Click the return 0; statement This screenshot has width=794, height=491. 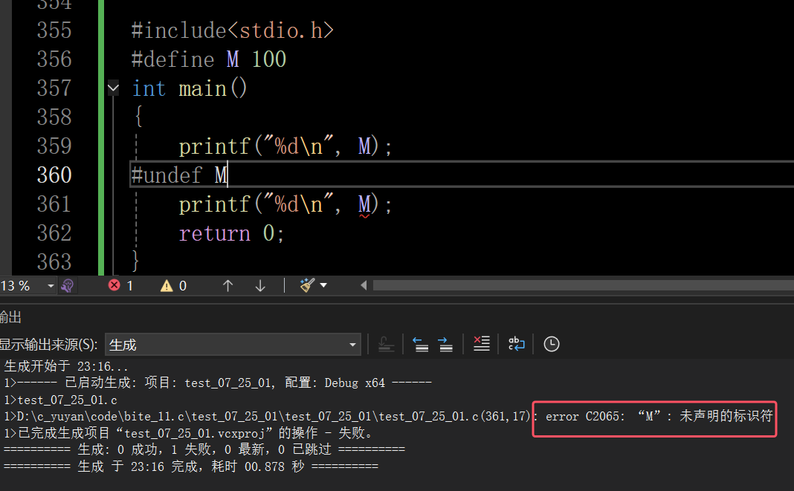pyautogui.click(x=231, y=233)
